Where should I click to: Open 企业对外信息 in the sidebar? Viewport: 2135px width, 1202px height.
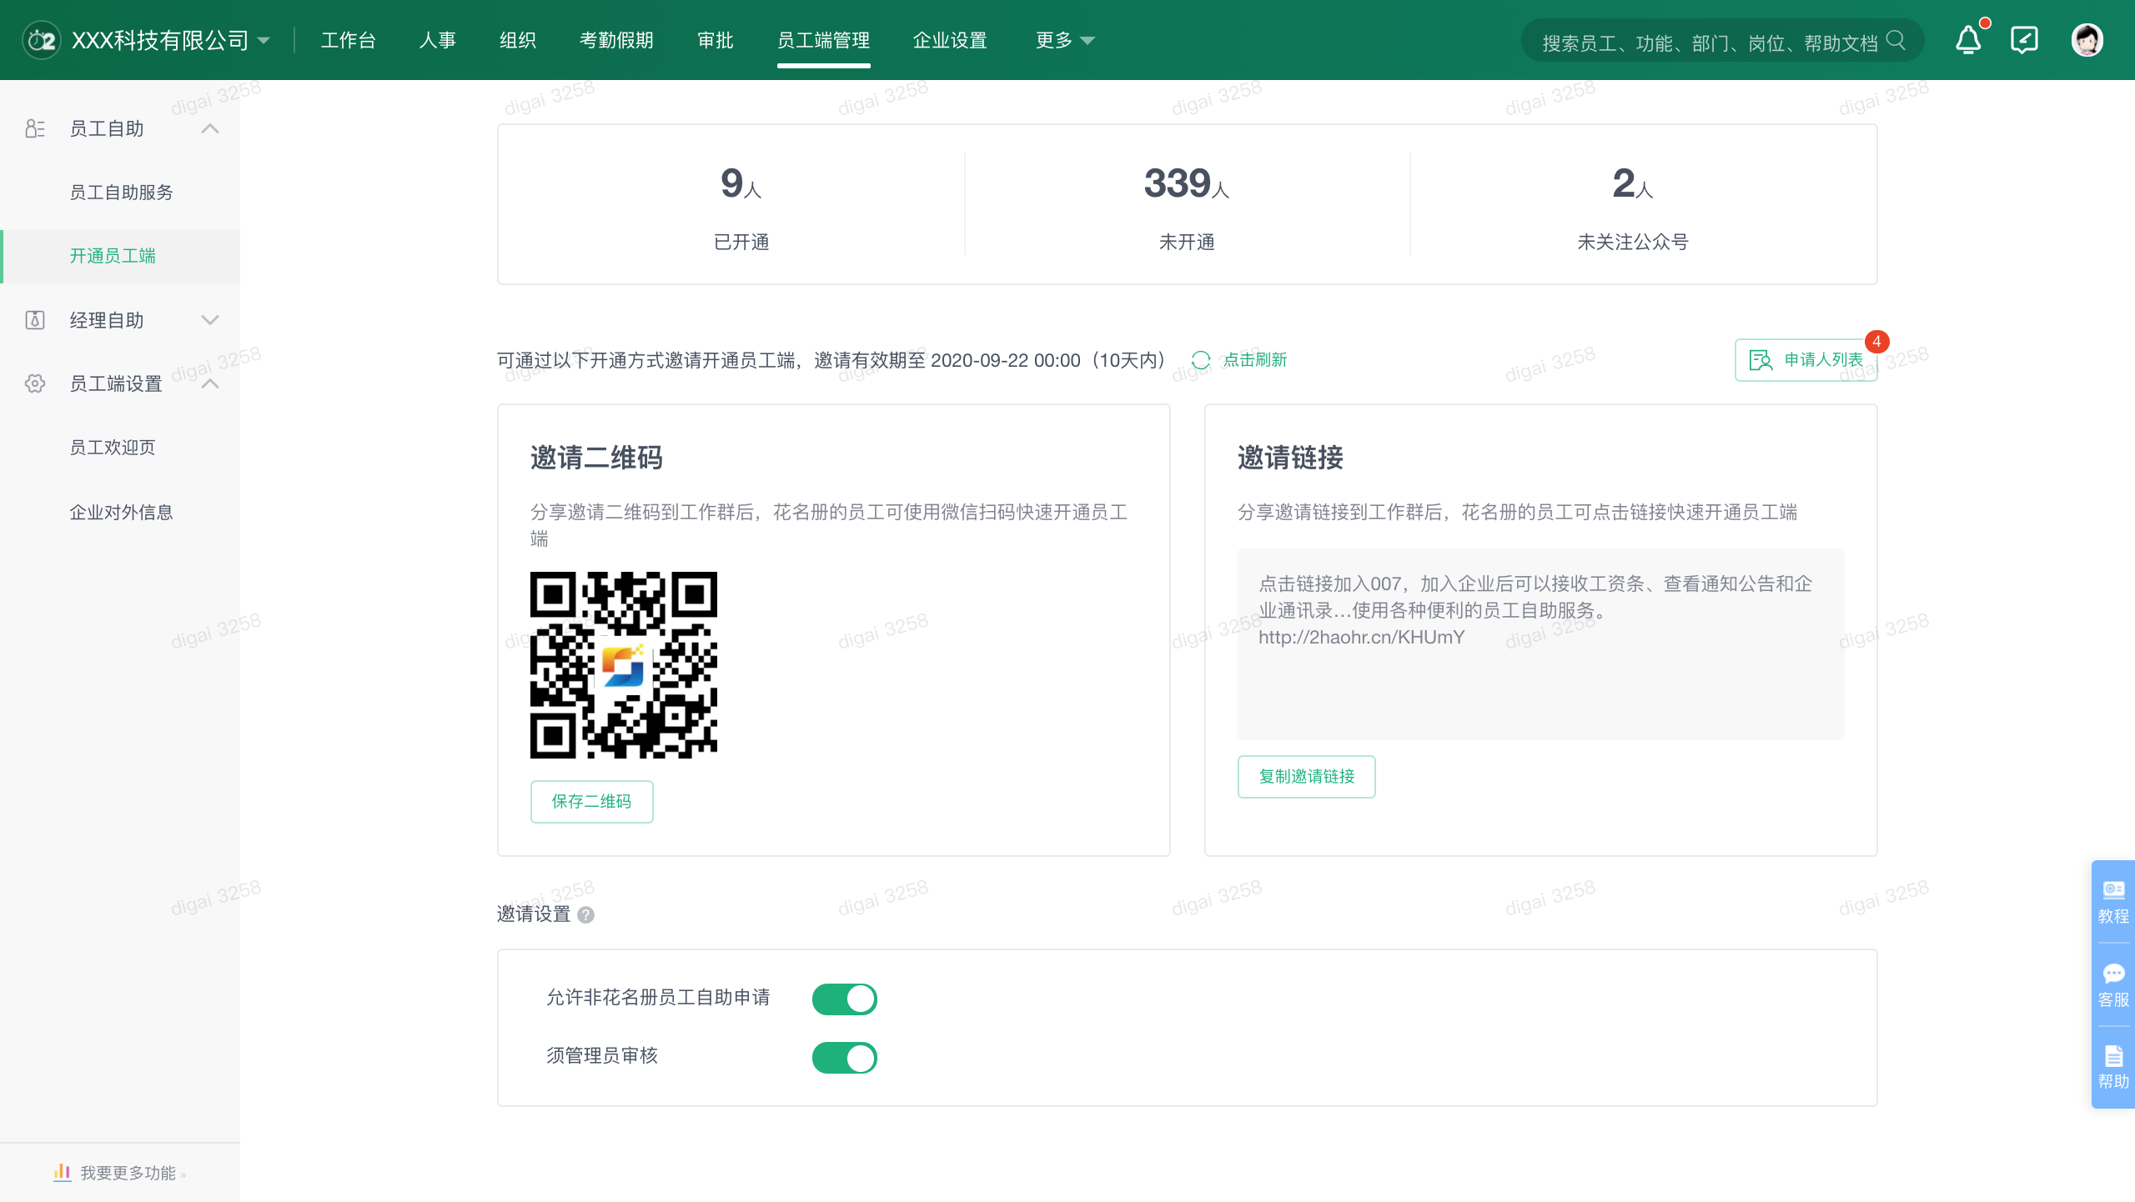(121, 512)
